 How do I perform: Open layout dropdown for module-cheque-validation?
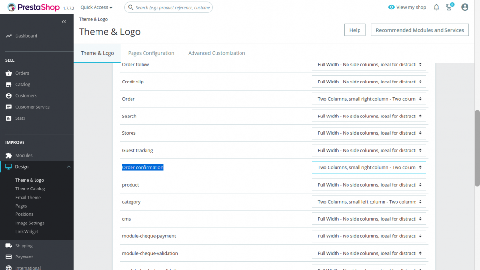[x=369, y=253]
